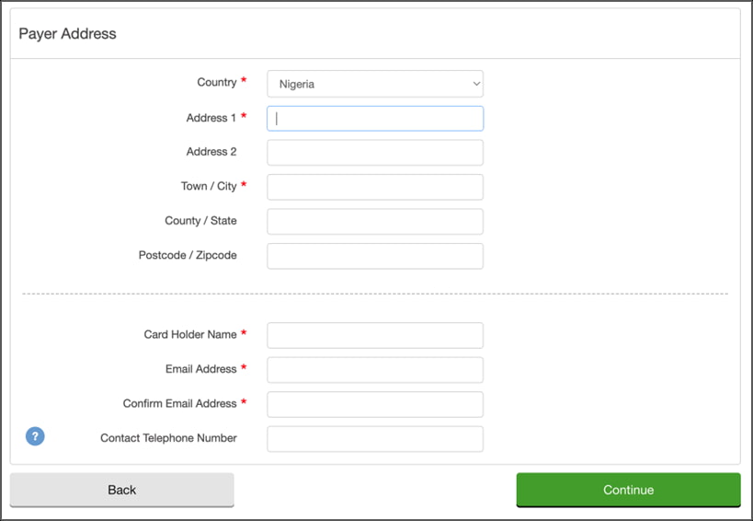Select the Town / City input field

click(x=374, y=187)
